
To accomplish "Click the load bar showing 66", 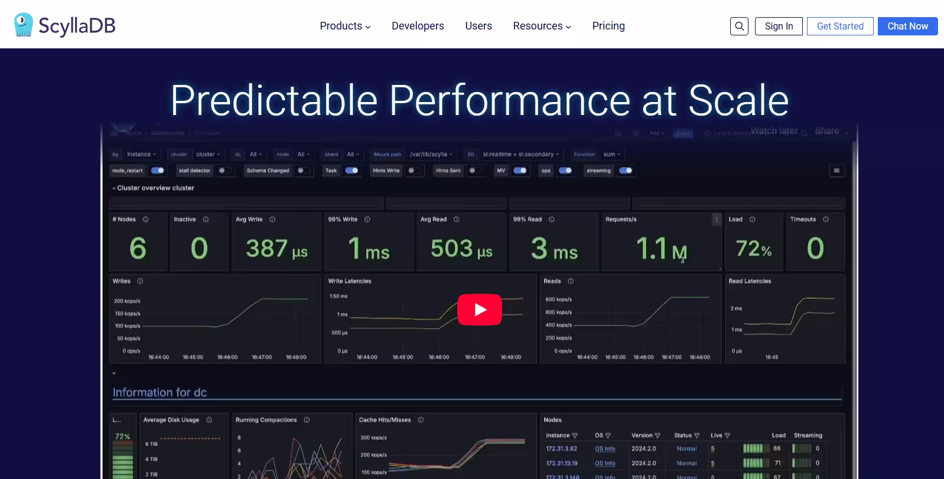I will [x=756, y=448].
